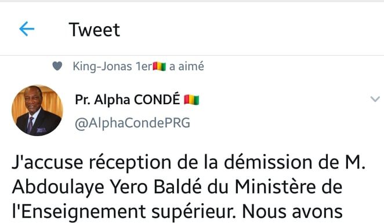Open the tweet options chevron menu
Viewport: 384px width, 223px height.
pos(375,99)
